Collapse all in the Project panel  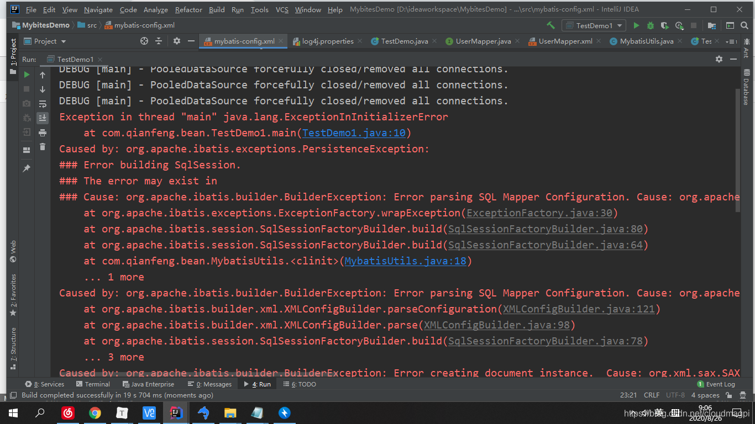click(159, 41)
